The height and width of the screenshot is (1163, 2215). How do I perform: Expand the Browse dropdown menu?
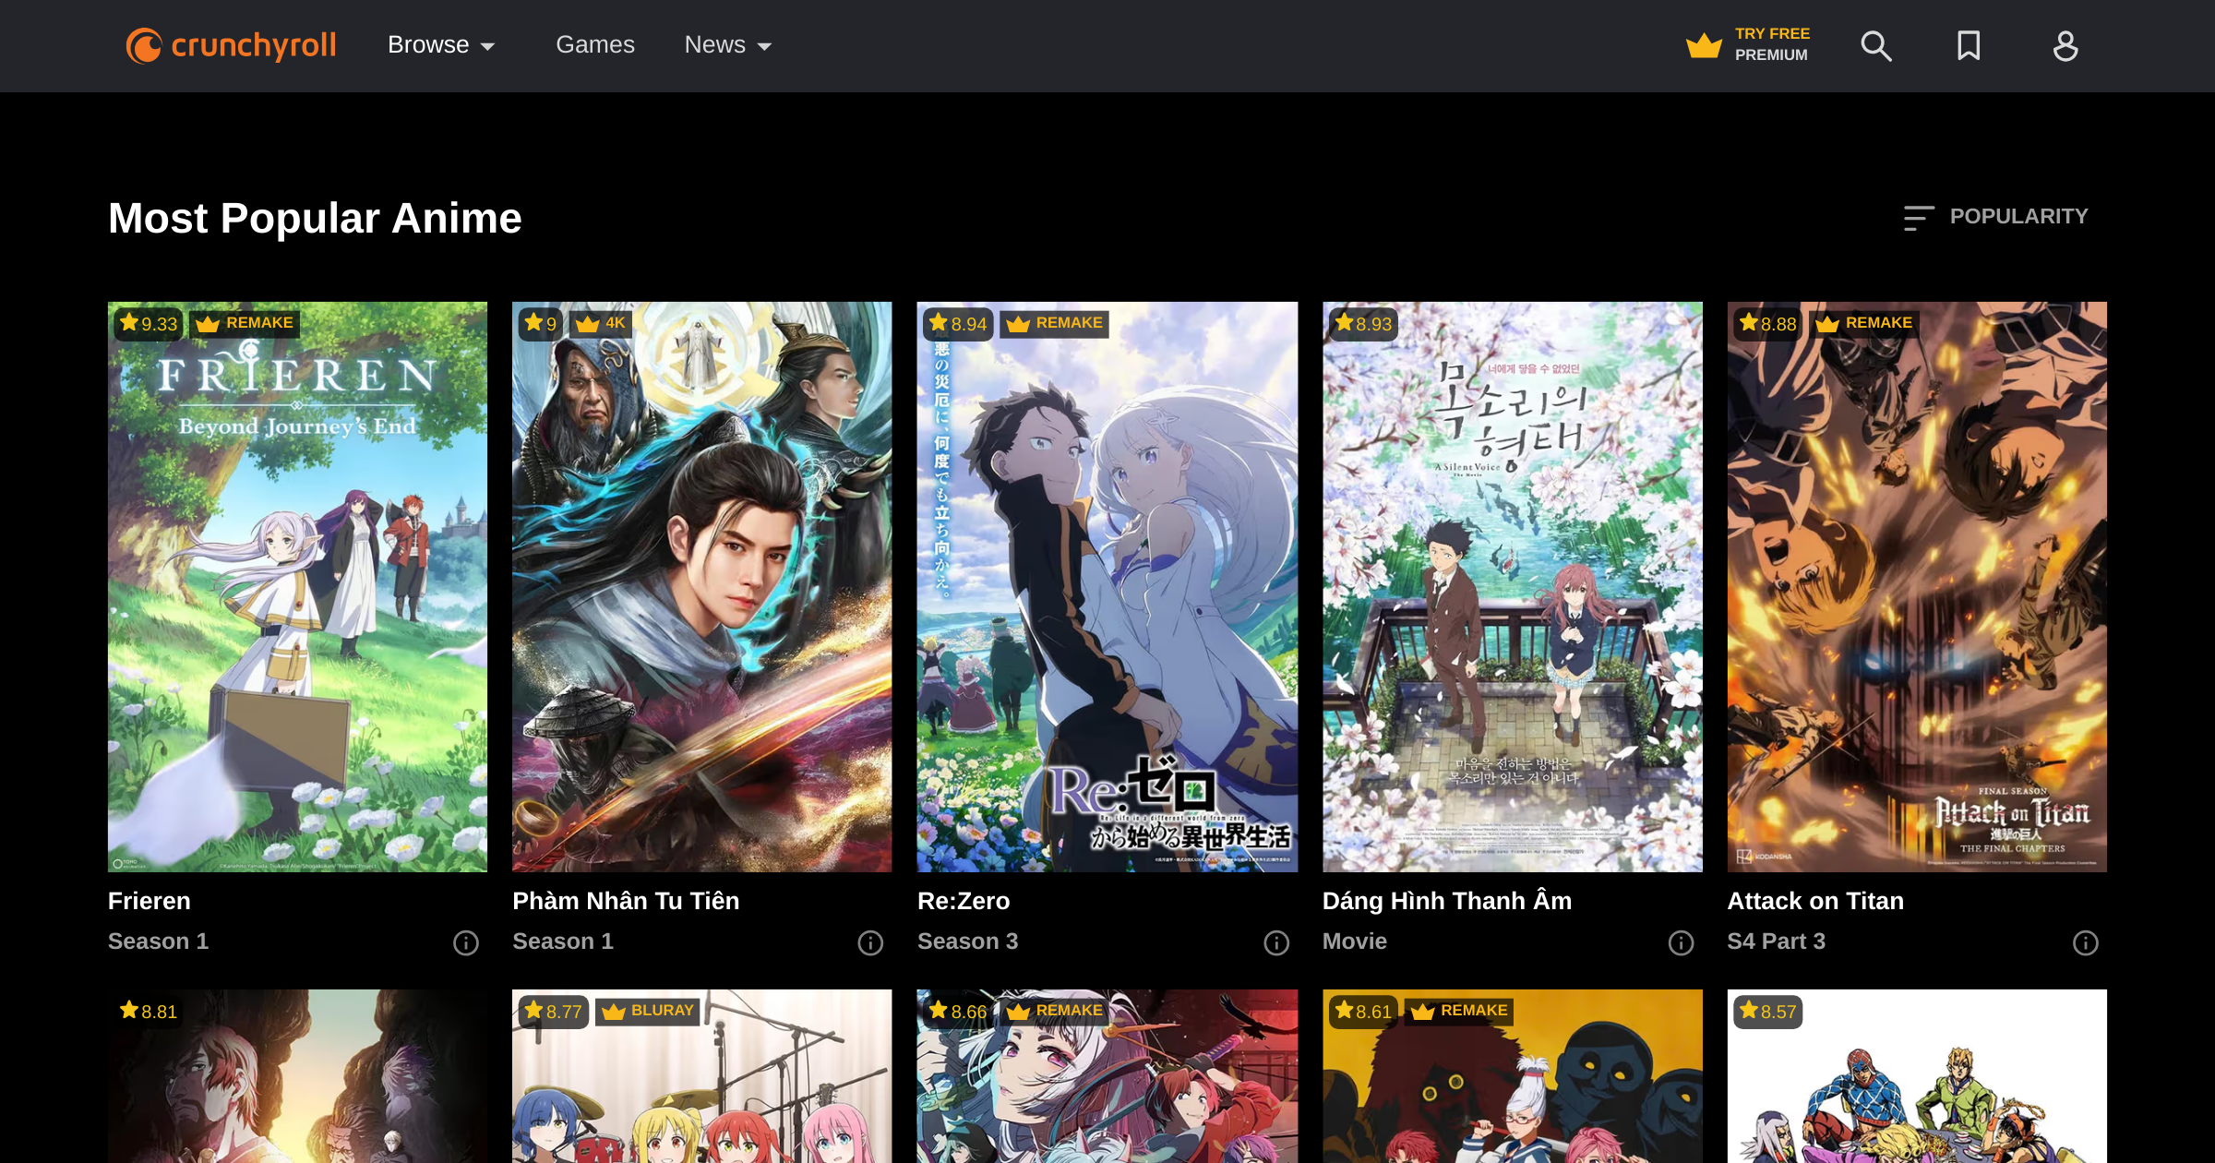point(442,45)
